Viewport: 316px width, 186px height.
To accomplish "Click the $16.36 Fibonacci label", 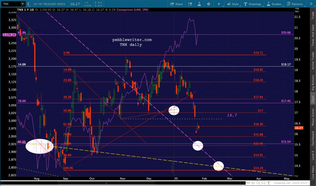I will pyautogui.click(x=258, y=124).
